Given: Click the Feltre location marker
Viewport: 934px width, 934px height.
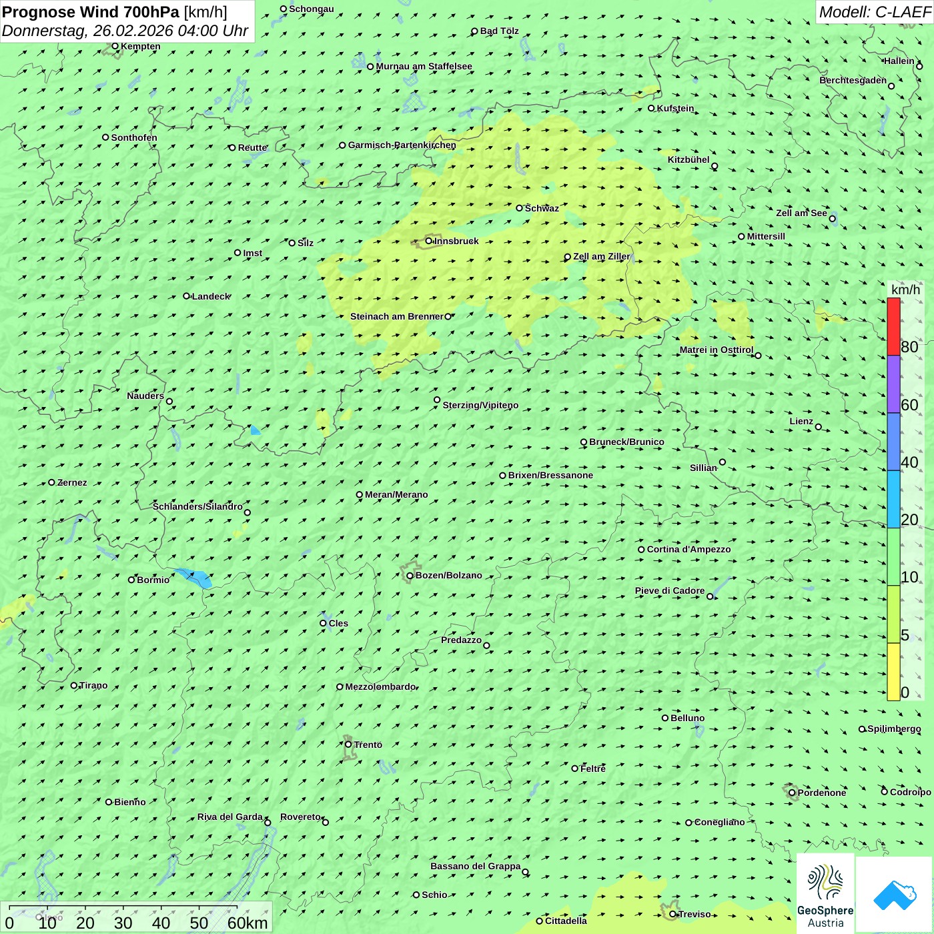Looking at the screenshot, I should tap(575, 769).
